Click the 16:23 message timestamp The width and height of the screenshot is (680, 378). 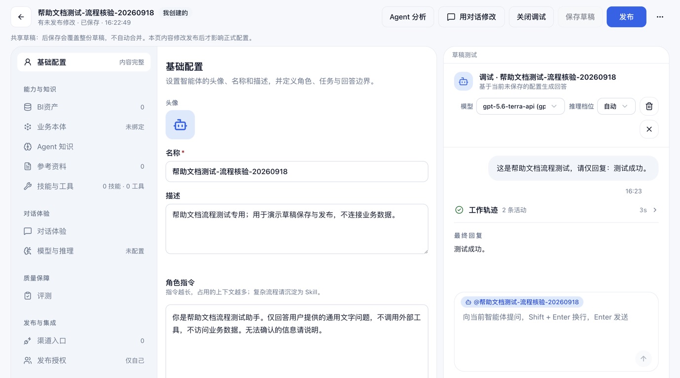634,191
